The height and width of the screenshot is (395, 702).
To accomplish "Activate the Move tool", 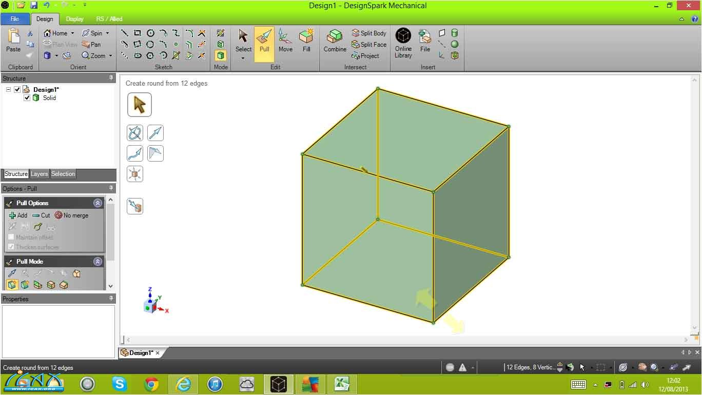I will (x=285, y=41).
